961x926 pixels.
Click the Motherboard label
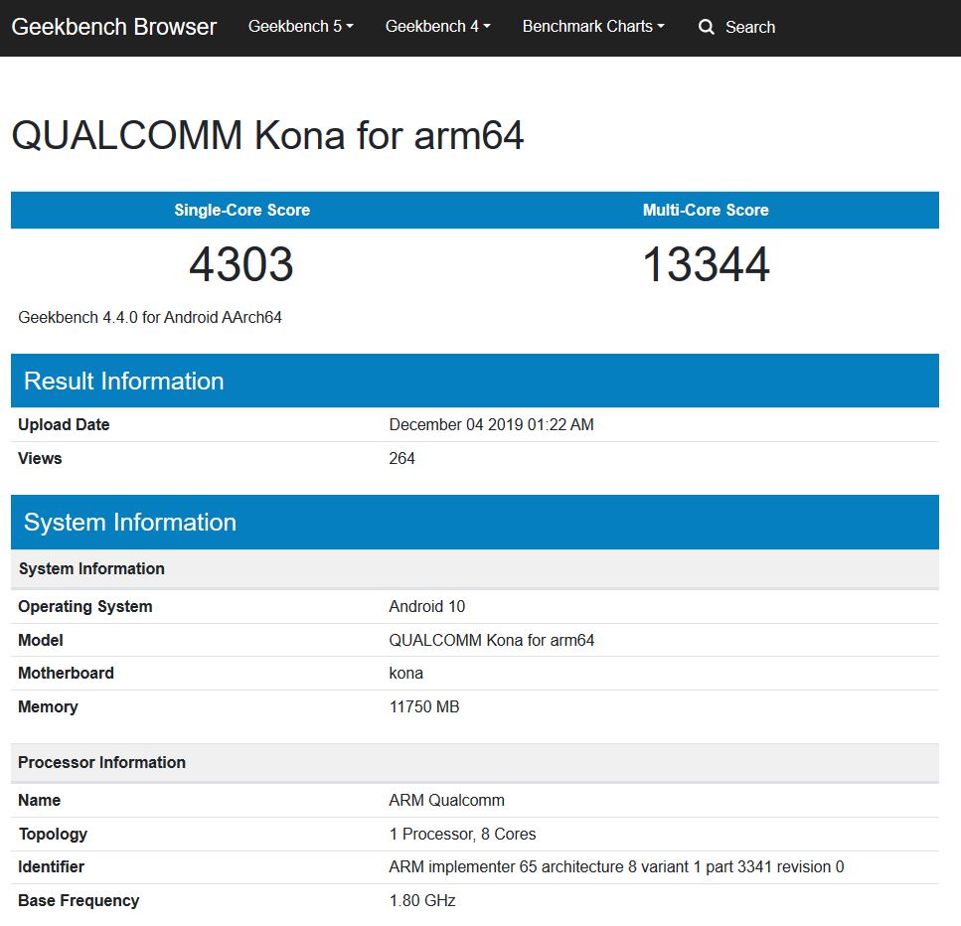[x=67, y=673]
